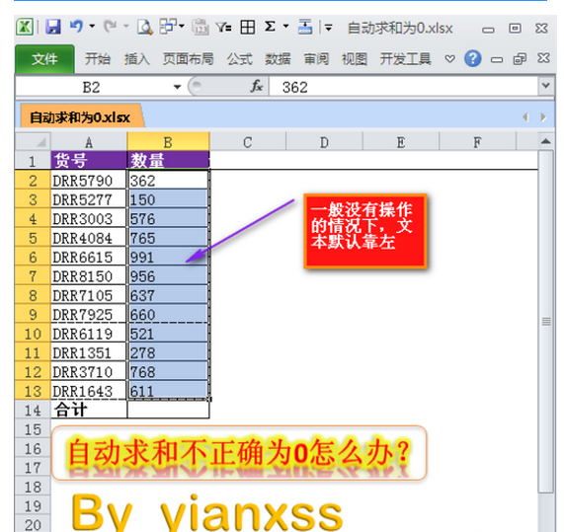The width and height of the screenshot is (564, 532).
Task: Open the 视图 ribbon tab
Action: point(355,59)
